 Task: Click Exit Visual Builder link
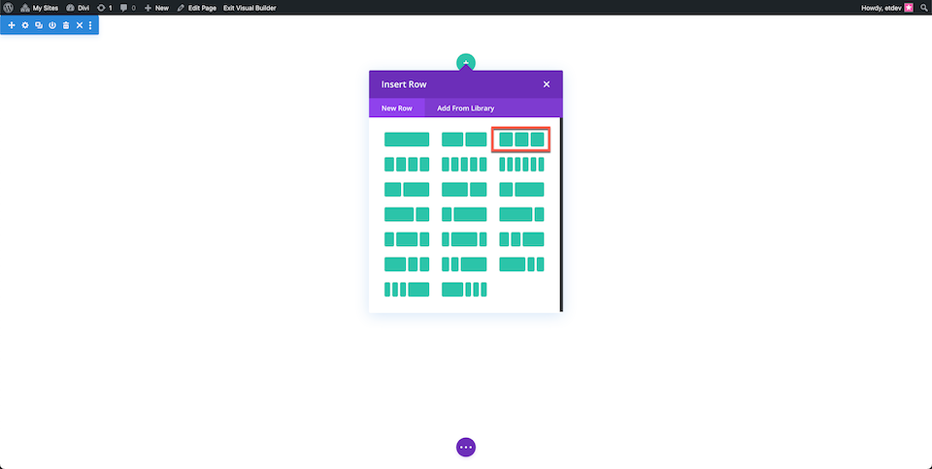click(x=250, y=8)
